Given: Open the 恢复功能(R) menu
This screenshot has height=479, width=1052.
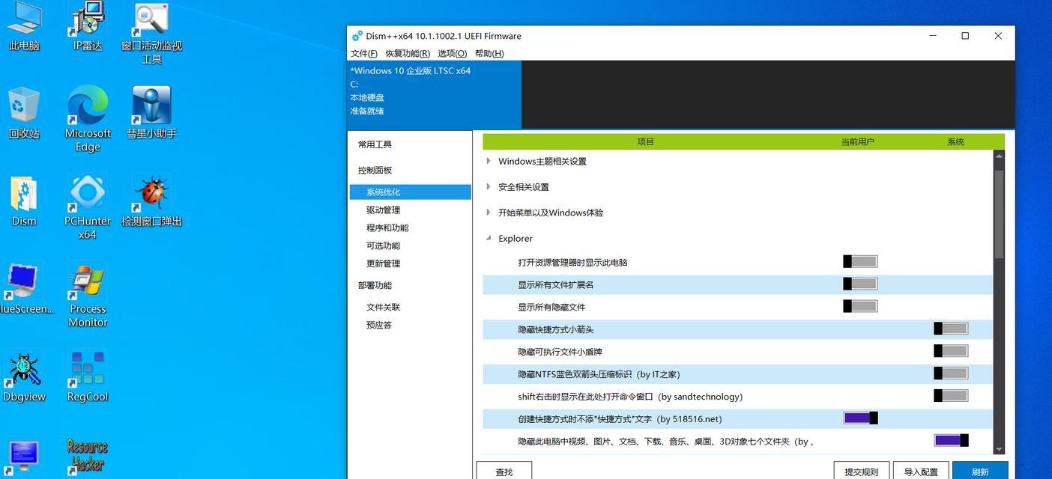Looking at the screenshot, I should coord(408,54).
